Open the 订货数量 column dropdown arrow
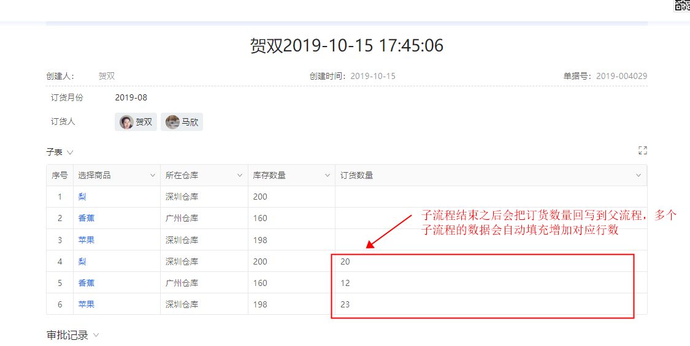The width and height of the screenshot is (690, 346). [x=638, y=175]
